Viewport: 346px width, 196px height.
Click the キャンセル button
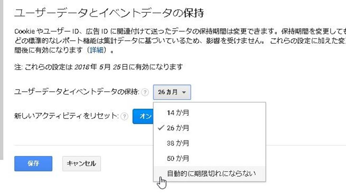coord(81,164)
